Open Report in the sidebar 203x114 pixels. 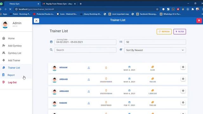click(11, 75)
